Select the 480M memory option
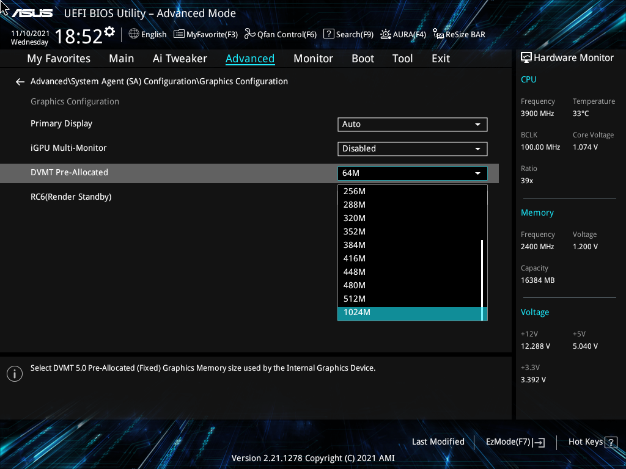The height and width of the screenshot is (469, 626). click(410, 285)
